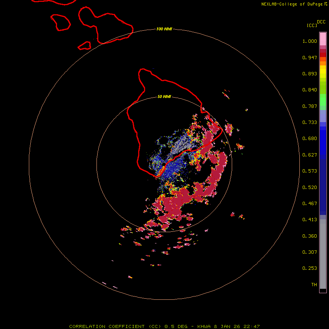The width and height of the screenshot is (329, 329).
Task: Click the 0.840 color scale value
Action: coord(310,90)
